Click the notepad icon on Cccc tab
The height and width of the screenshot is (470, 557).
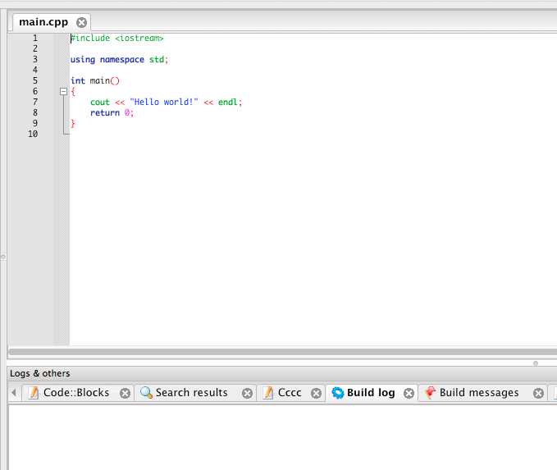(x=268, y=393)
